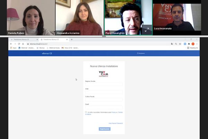Screen dimensions: 208x139
Task: Open the blue extension icon in toolbar
Action: (185, 44)
